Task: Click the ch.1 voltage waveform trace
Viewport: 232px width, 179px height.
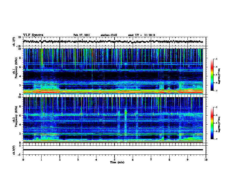Action: click(113, 42)
